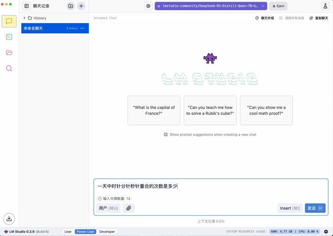Viewport: 333px width, 236px height.
Task: Create a new chat folder
Action: [70, 6]
